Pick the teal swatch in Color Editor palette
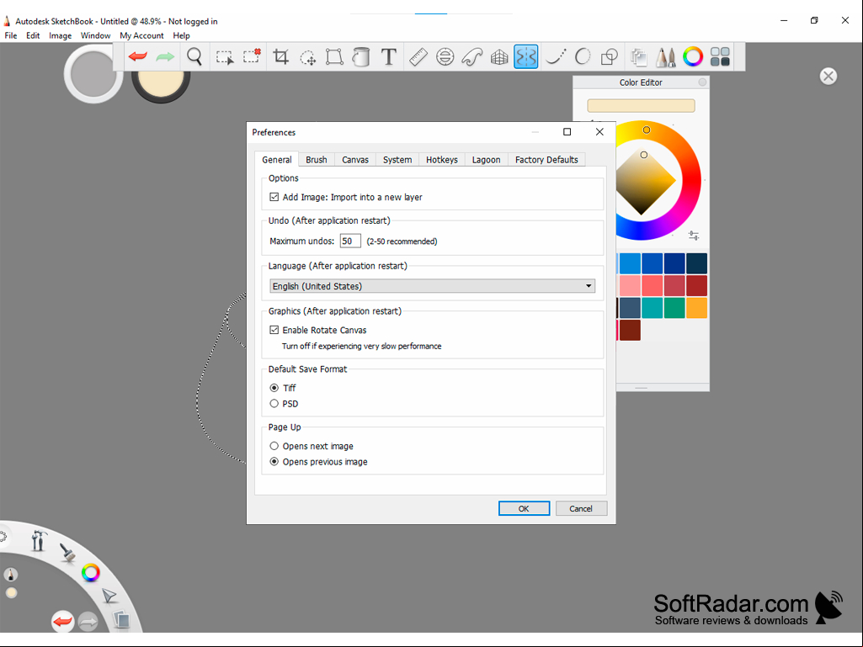This screenshot has height=647, width=863. (653, 308)
